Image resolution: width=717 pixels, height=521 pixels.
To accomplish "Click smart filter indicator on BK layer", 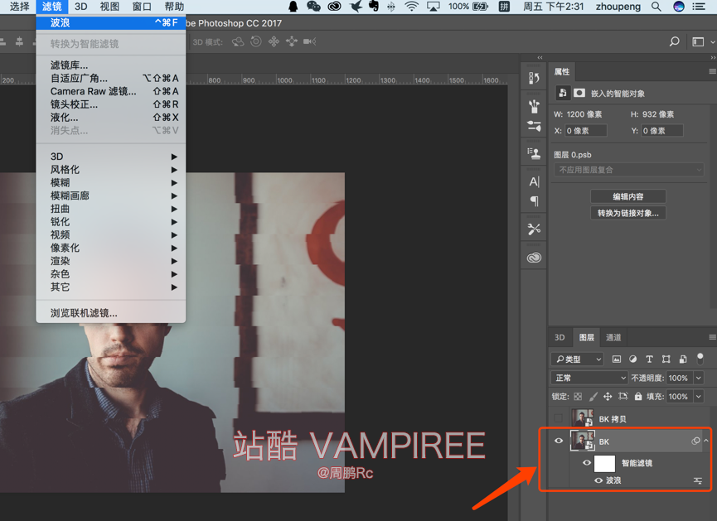I will tap(695, 441).
